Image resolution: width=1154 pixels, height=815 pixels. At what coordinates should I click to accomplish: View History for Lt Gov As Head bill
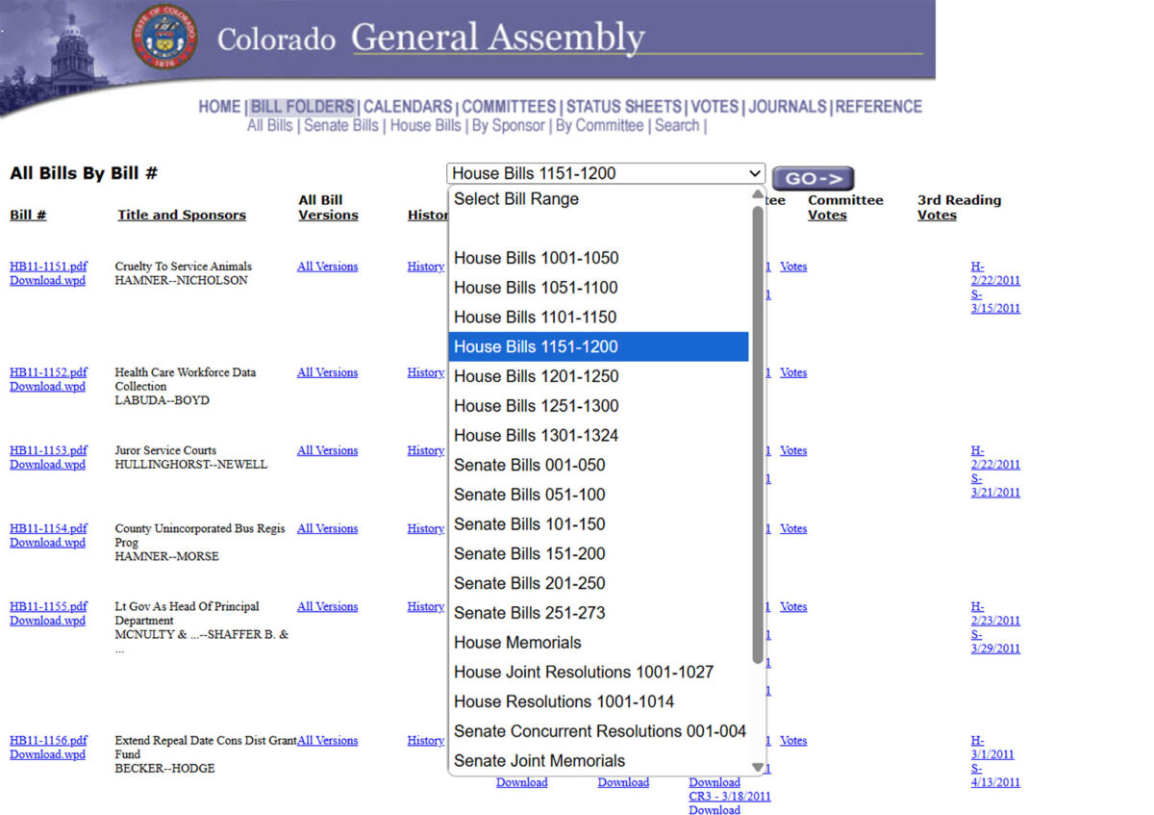426,606
